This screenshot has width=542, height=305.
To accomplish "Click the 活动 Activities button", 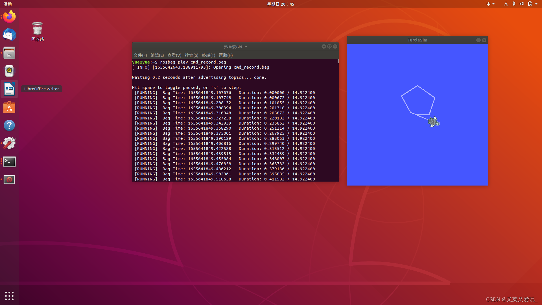I will click(x=8, y=4).
